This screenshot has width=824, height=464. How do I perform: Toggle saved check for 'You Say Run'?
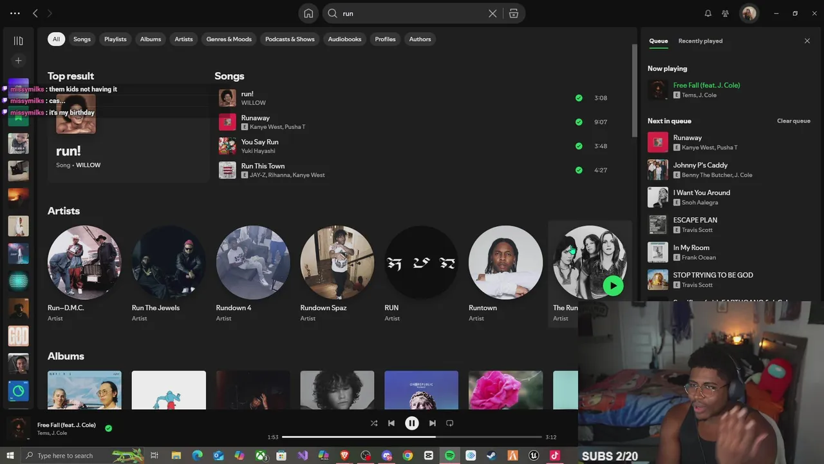[579, 146]
